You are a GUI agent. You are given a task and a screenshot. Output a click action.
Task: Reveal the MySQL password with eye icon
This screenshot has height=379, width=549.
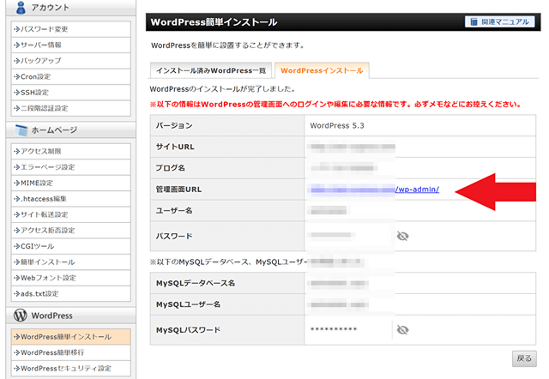pos(402,329)
